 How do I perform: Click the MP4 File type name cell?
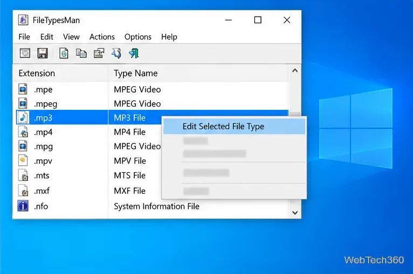tap(129, 132)
